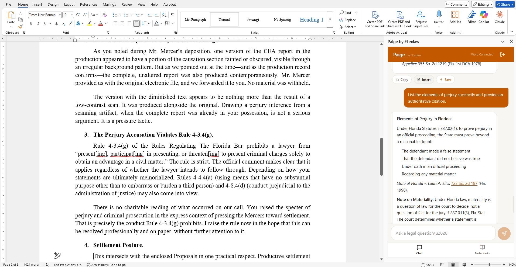Click the Cut scissors icon

20,13
